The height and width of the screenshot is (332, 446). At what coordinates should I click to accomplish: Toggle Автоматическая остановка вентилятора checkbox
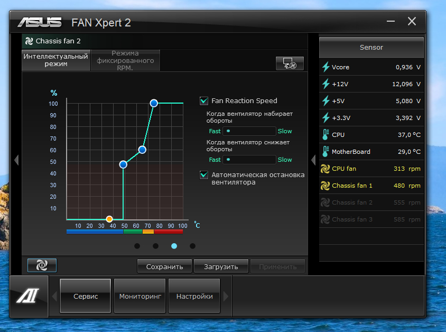pos(204,174)
